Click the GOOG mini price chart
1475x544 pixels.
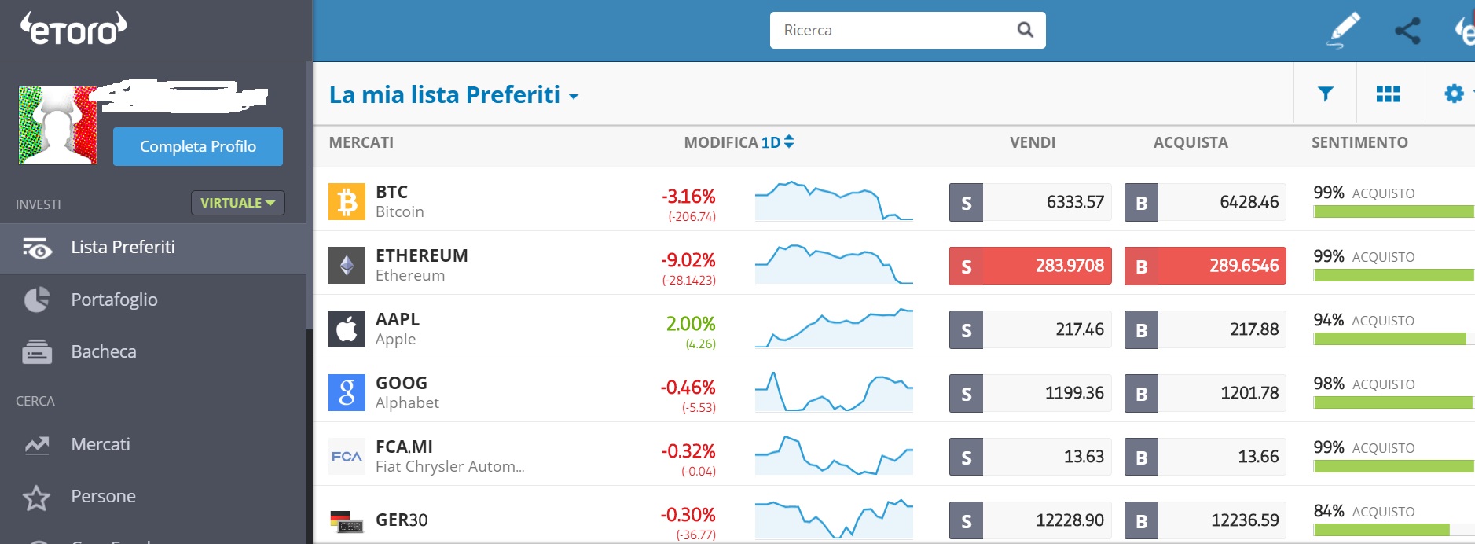[x=834, y=391]
